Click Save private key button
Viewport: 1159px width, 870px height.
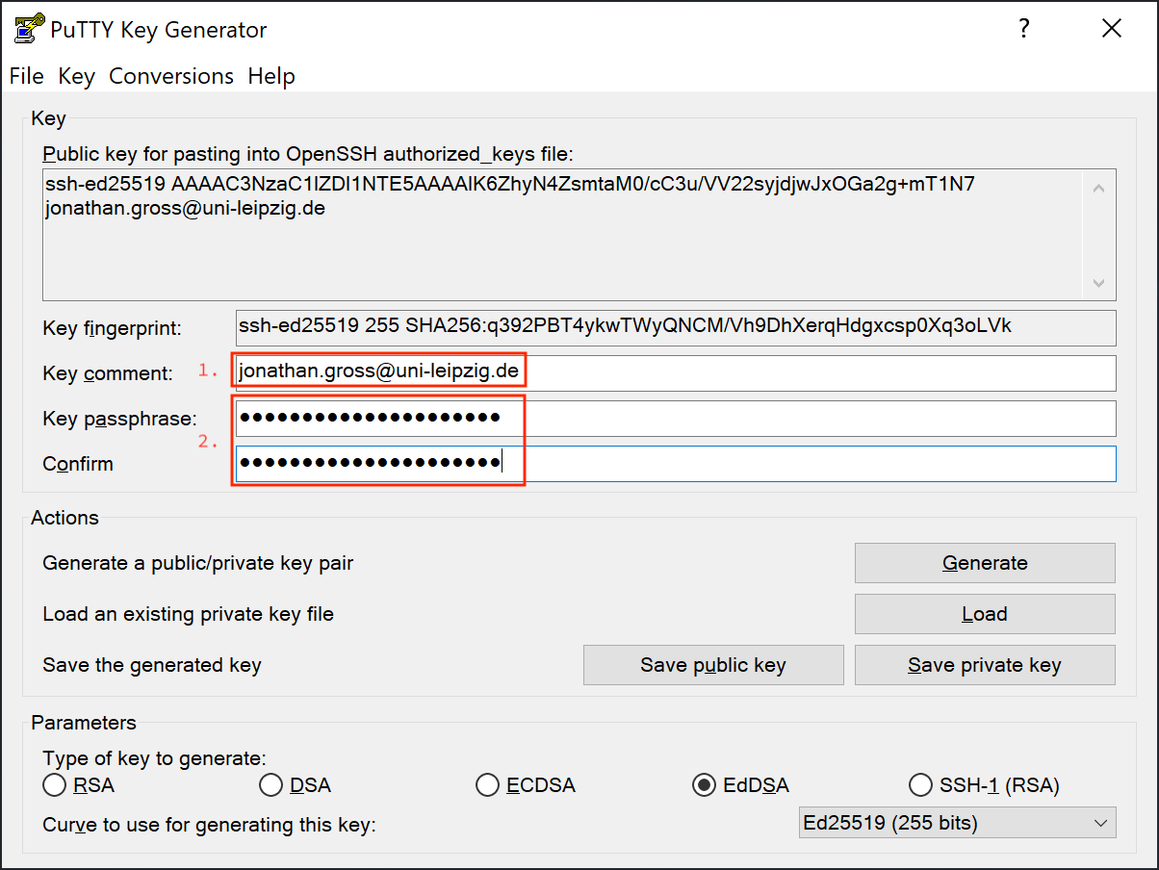985,665
